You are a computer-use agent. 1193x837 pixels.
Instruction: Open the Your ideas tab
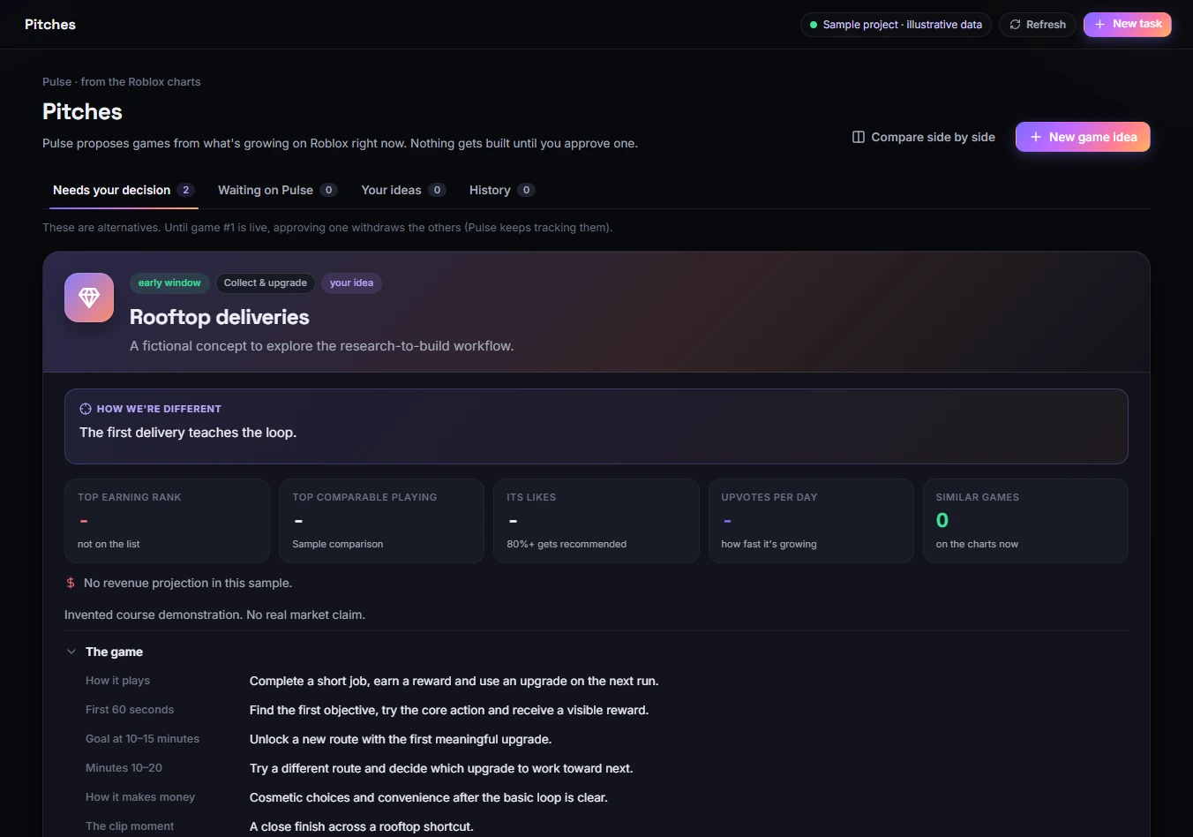(x=403, y=190)
